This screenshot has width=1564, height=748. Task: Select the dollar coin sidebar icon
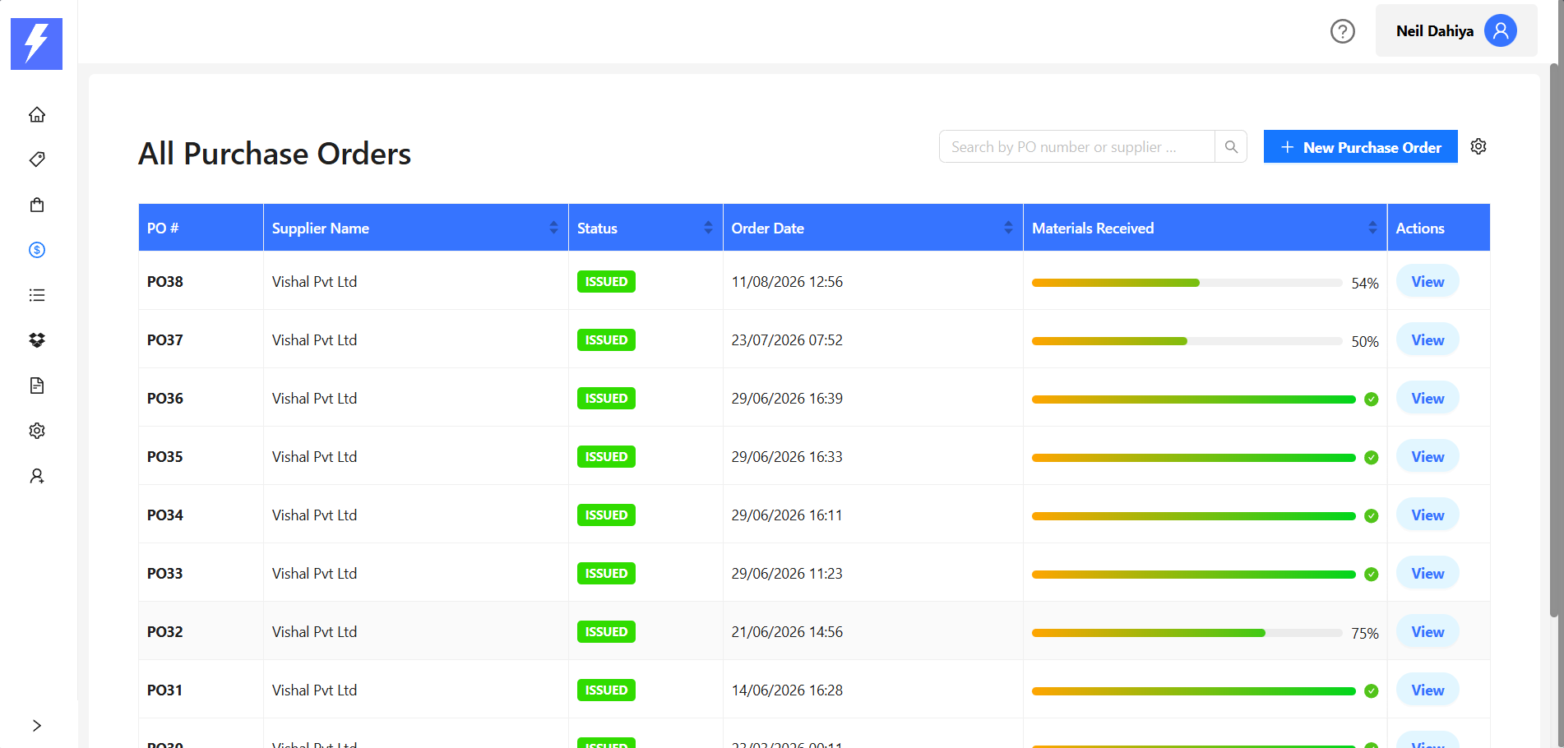point(37,250)
